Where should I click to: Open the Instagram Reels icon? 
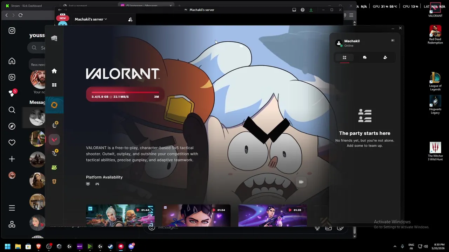pos(12,77)
